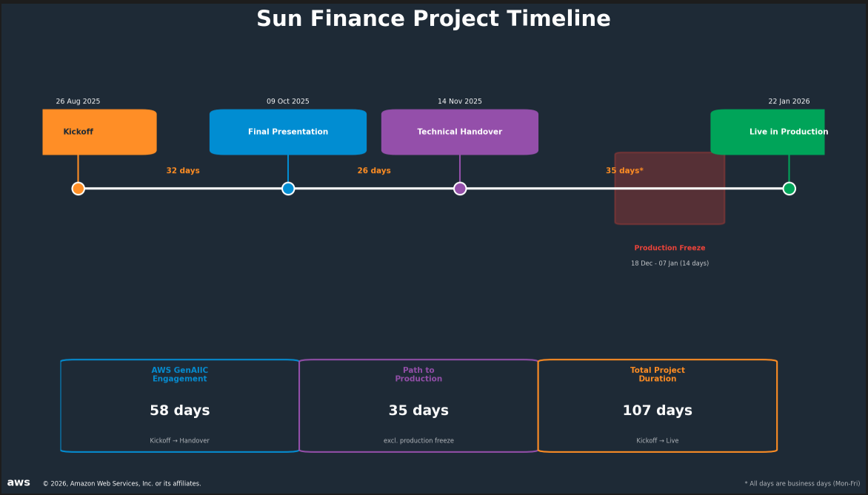Viewport: 868px width, 495px height.
Task: Click the Live in Production milestone box
Action: coord(767,132)
